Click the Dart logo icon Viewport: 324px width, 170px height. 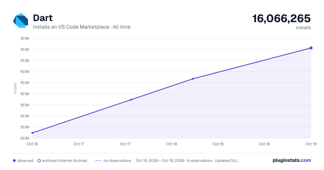pyautogui.click(x=21, y=21)
